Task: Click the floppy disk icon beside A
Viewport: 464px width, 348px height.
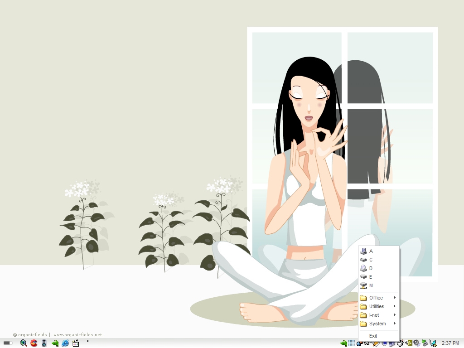Action: (363, 251)
